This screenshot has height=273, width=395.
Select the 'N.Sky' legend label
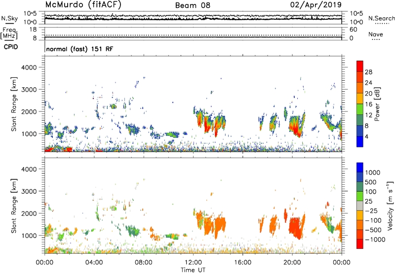click(x=9, y=18)
